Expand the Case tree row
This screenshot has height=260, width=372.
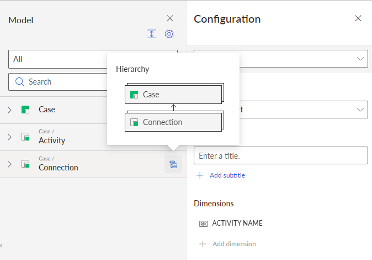(9, 110)
